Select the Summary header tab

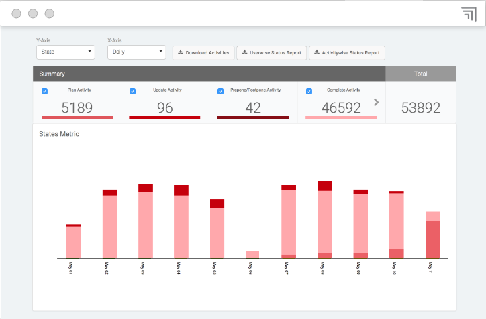(209, 74)
